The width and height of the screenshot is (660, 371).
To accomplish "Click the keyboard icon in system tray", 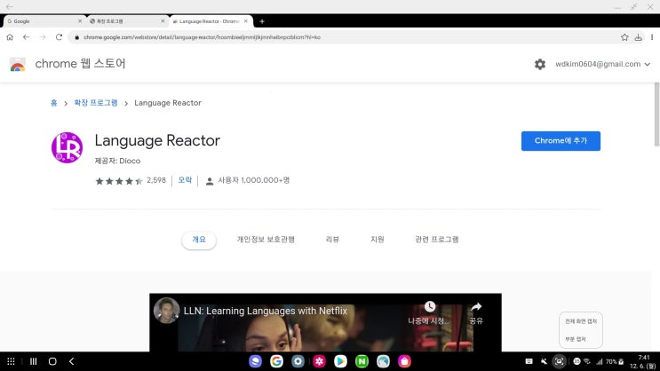I will 529,361.
